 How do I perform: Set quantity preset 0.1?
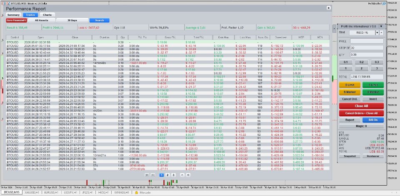345,62
